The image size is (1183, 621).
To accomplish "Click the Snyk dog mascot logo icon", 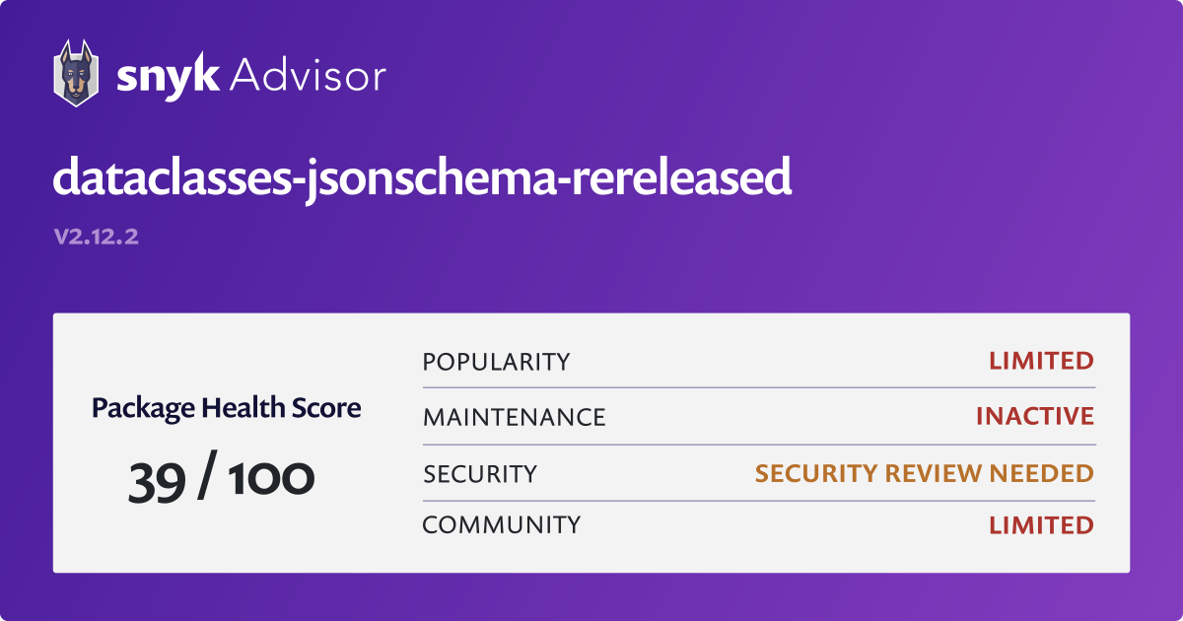I will [x=75, y=73].
